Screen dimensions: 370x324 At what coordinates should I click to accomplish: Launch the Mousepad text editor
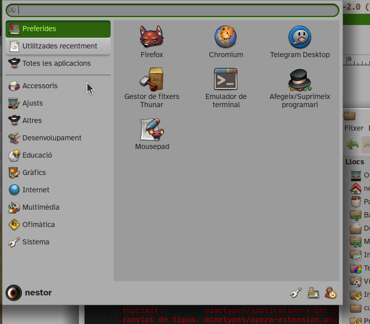pyautogui.click(x=151, y=134)
